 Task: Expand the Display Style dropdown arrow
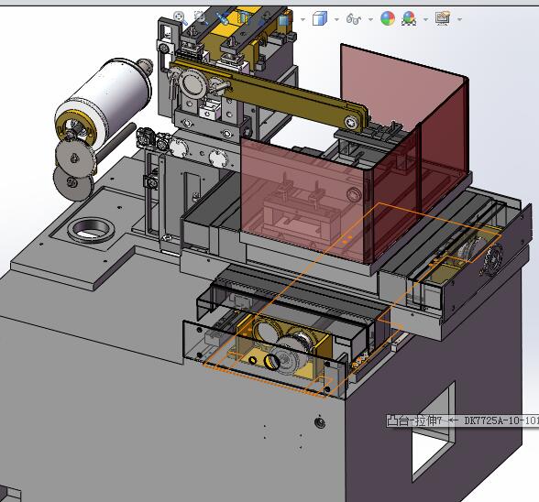click(x=336, y=19)
